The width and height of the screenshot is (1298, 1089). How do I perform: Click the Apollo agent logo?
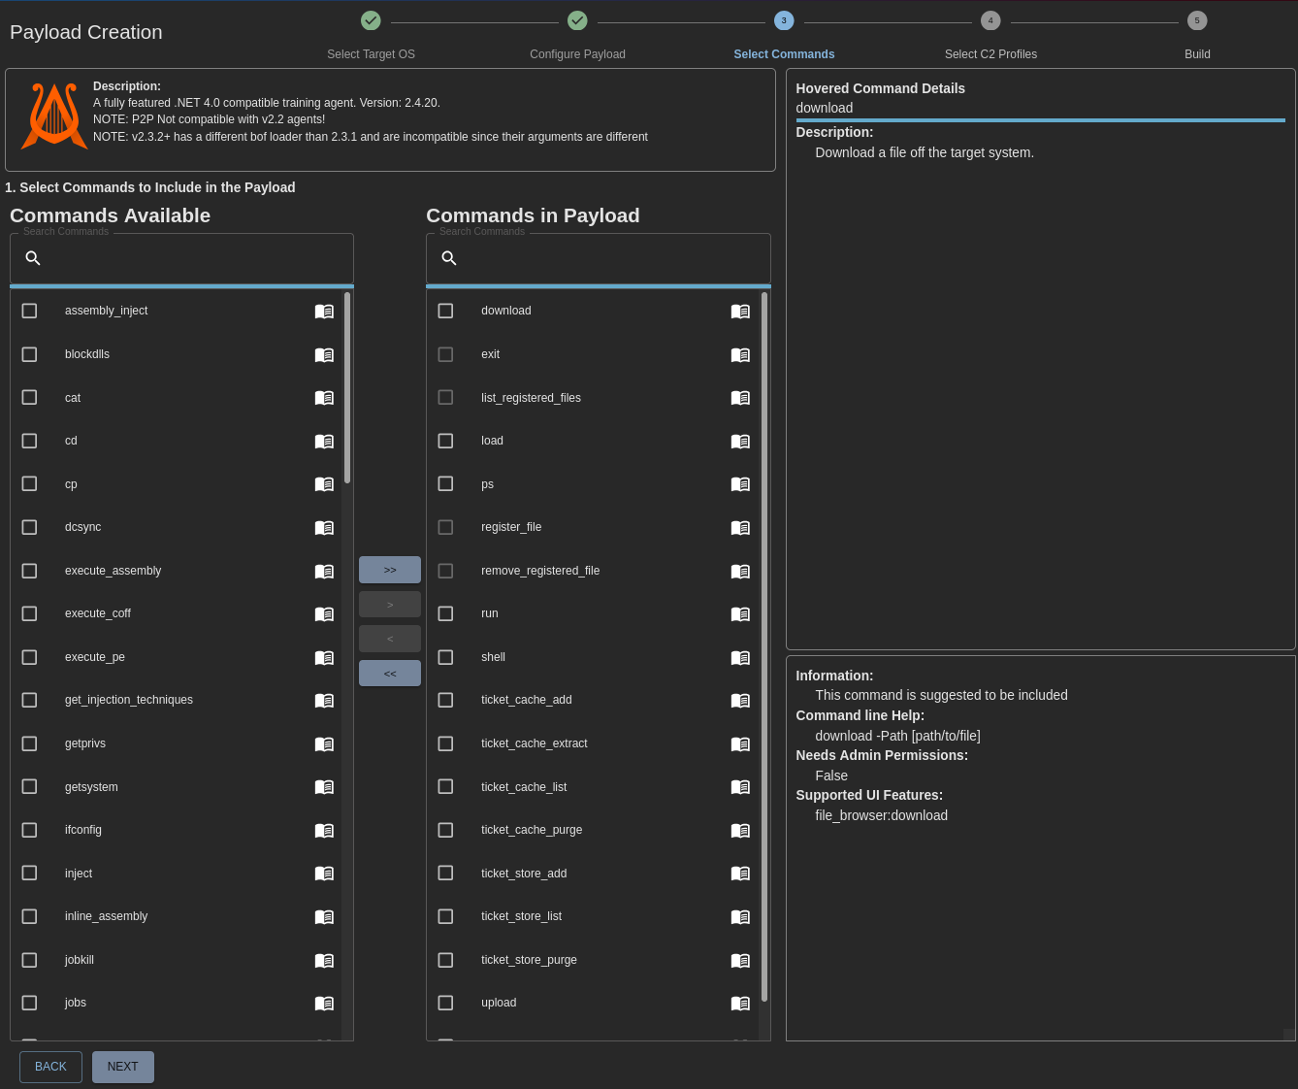point(54,115)
